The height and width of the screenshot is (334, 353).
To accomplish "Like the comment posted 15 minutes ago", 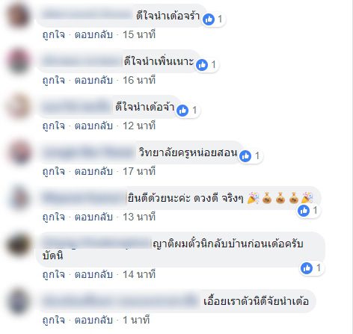I will (53, 35).
